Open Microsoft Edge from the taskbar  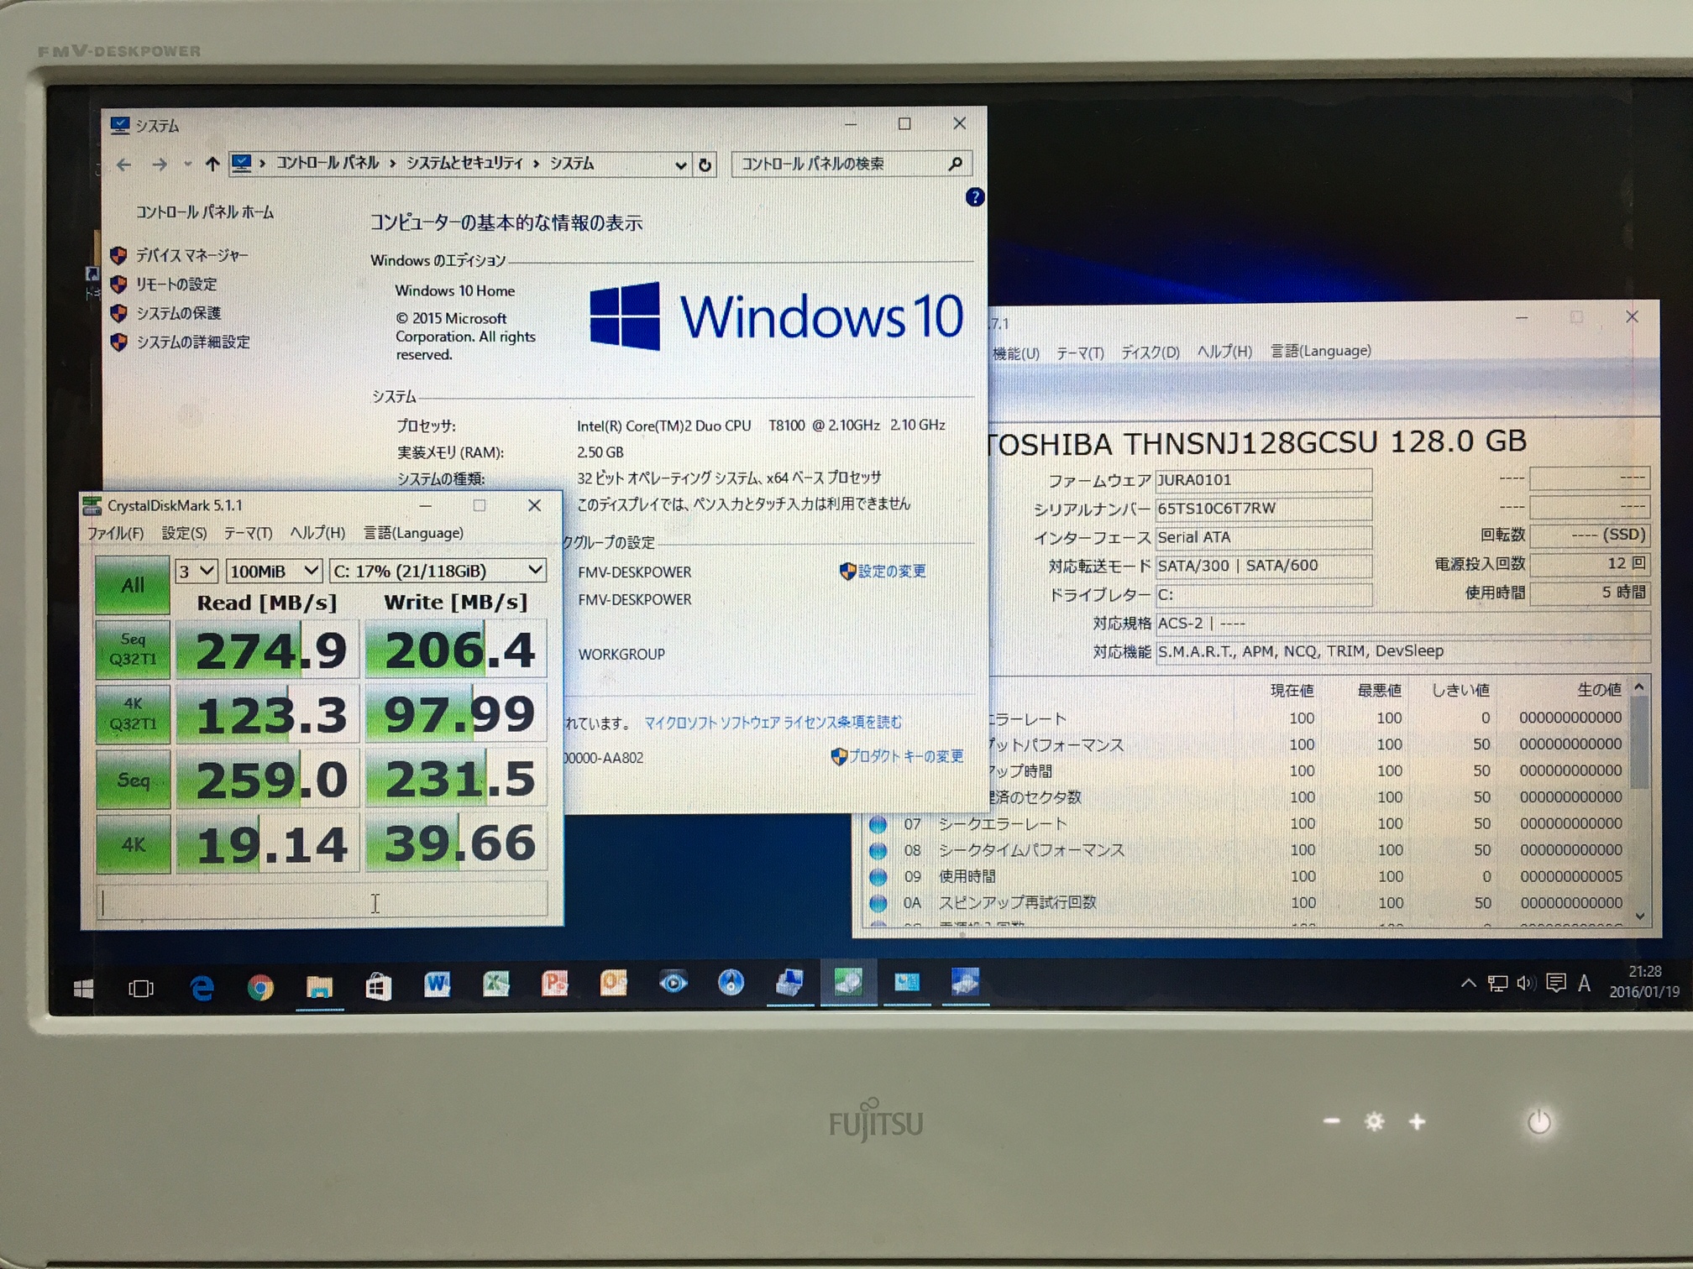point(202,988)
